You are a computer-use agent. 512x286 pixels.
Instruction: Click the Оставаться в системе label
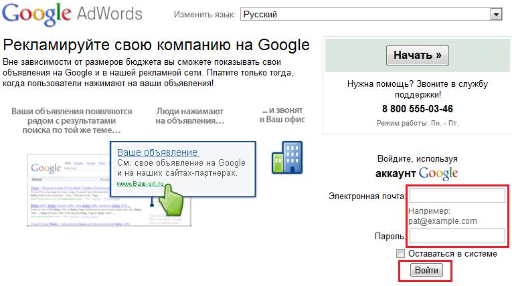(x=452, y=254)
